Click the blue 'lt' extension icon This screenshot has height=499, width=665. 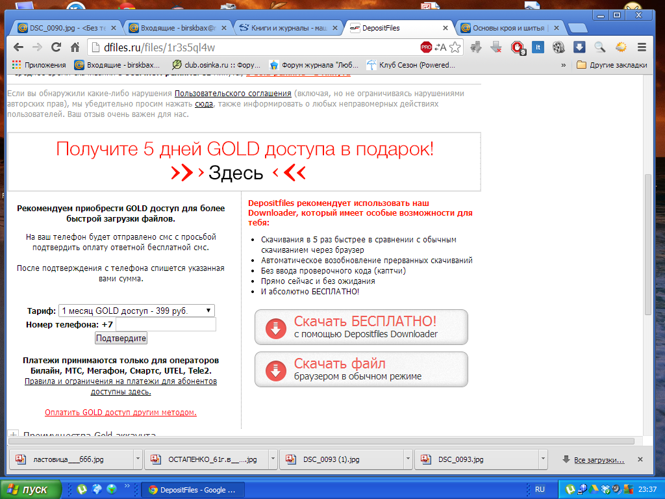click(538, 47)
